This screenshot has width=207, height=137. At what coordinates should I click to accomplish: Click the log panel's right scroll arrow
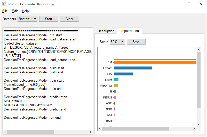[90, 132]
